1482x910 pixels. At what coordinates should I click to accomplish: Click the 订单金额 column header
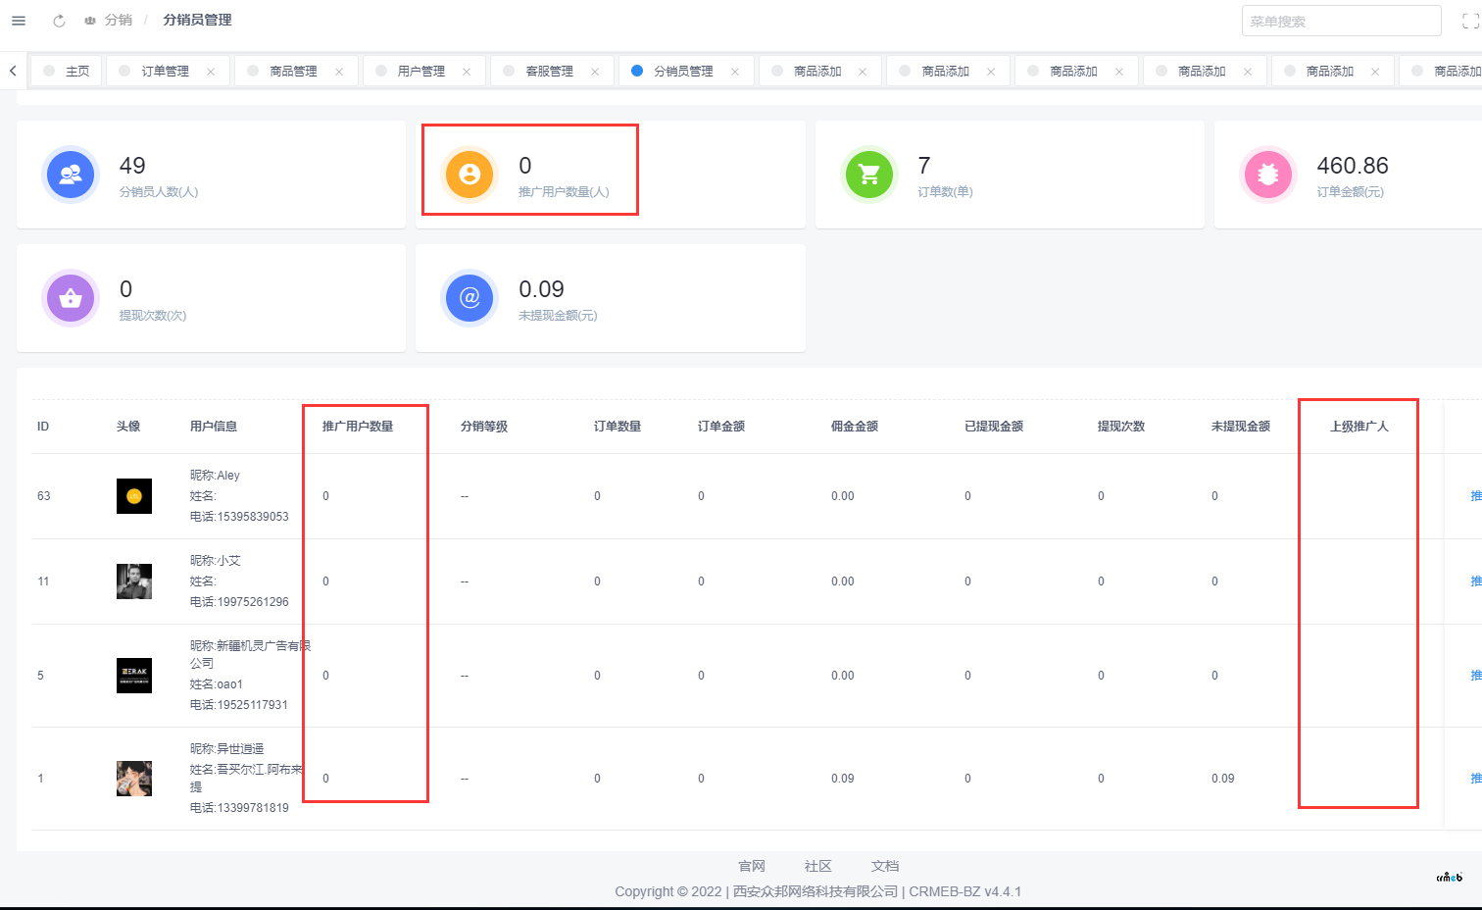[721, 427]
